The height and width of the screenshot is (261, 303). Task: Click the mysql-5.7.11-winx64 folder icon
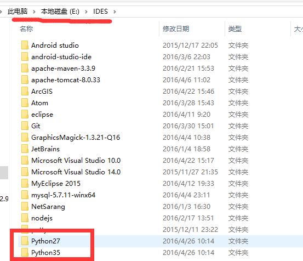click(25, 195)
